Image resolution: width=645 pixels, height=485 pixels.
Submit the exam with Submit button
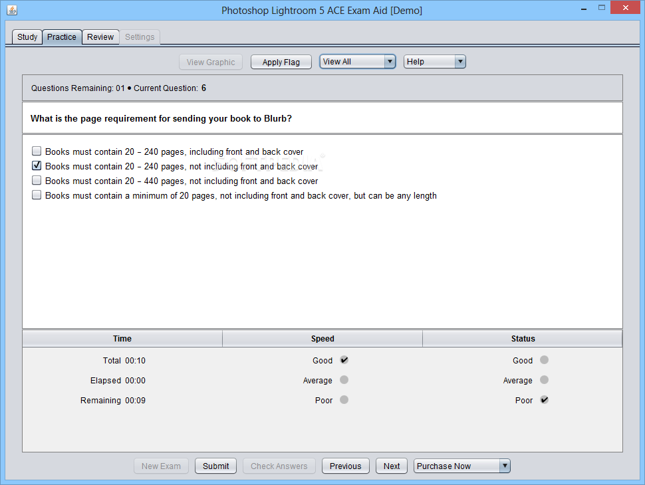point(215,466)
